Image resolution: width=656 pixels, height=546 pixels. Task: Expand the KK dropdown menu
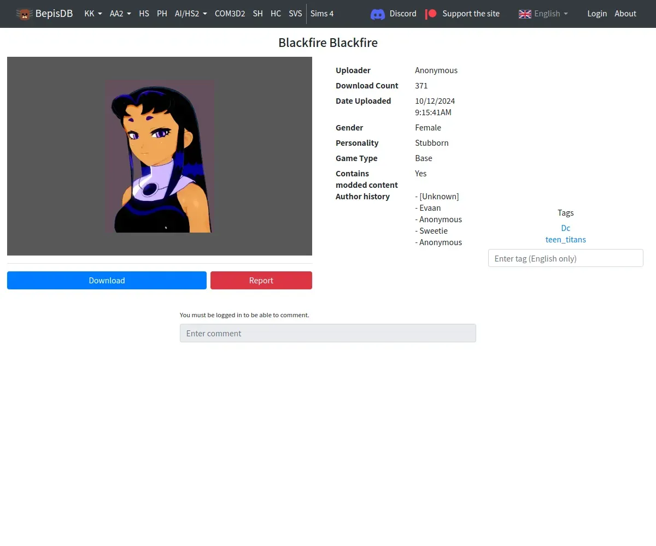tap(93, 14)
